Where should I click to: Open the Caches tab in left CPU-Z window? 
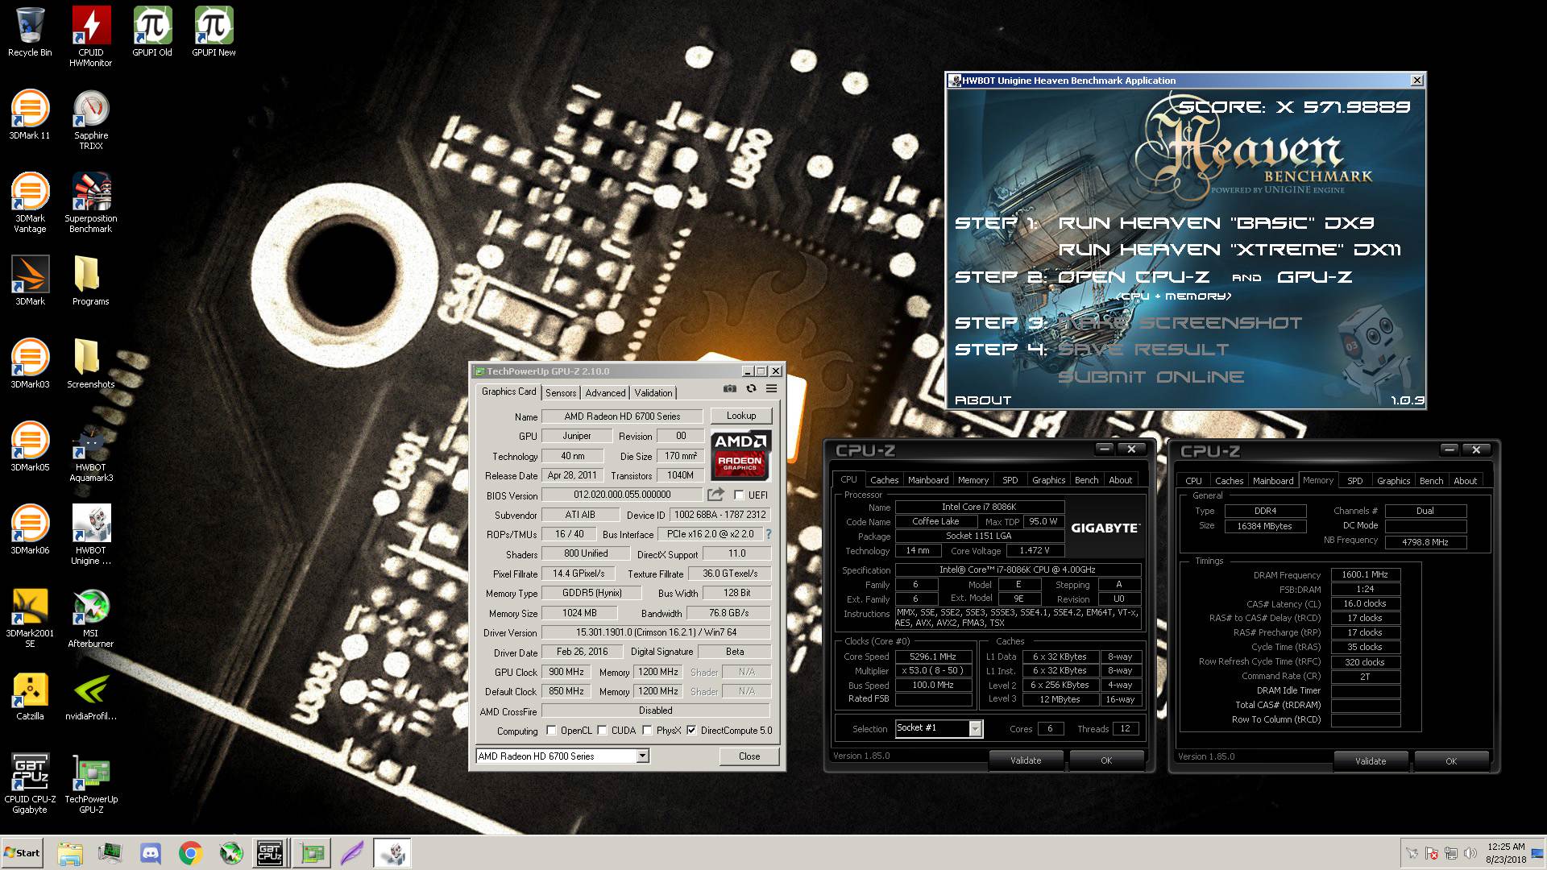tap(884, 480)
